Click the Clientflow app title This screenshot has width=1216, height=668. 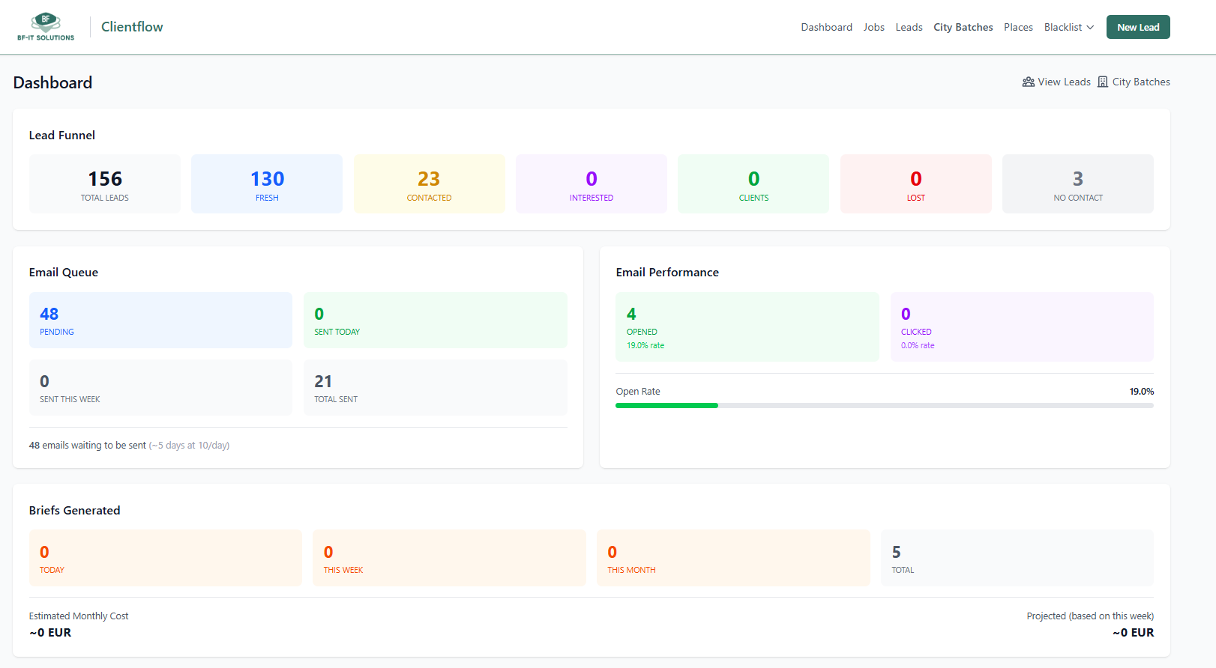tap(132, 27)
